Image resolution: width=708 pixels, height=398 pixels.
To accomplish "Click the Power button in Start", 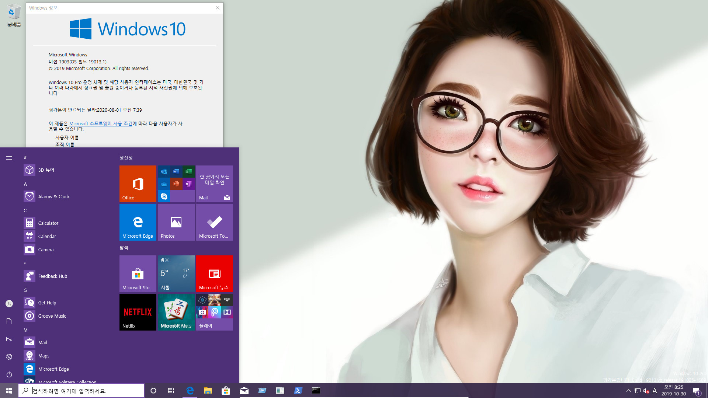I will point(9,374).
